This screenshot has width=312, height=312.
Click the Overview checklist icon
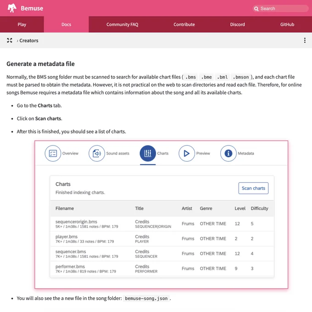pos(53,153)
